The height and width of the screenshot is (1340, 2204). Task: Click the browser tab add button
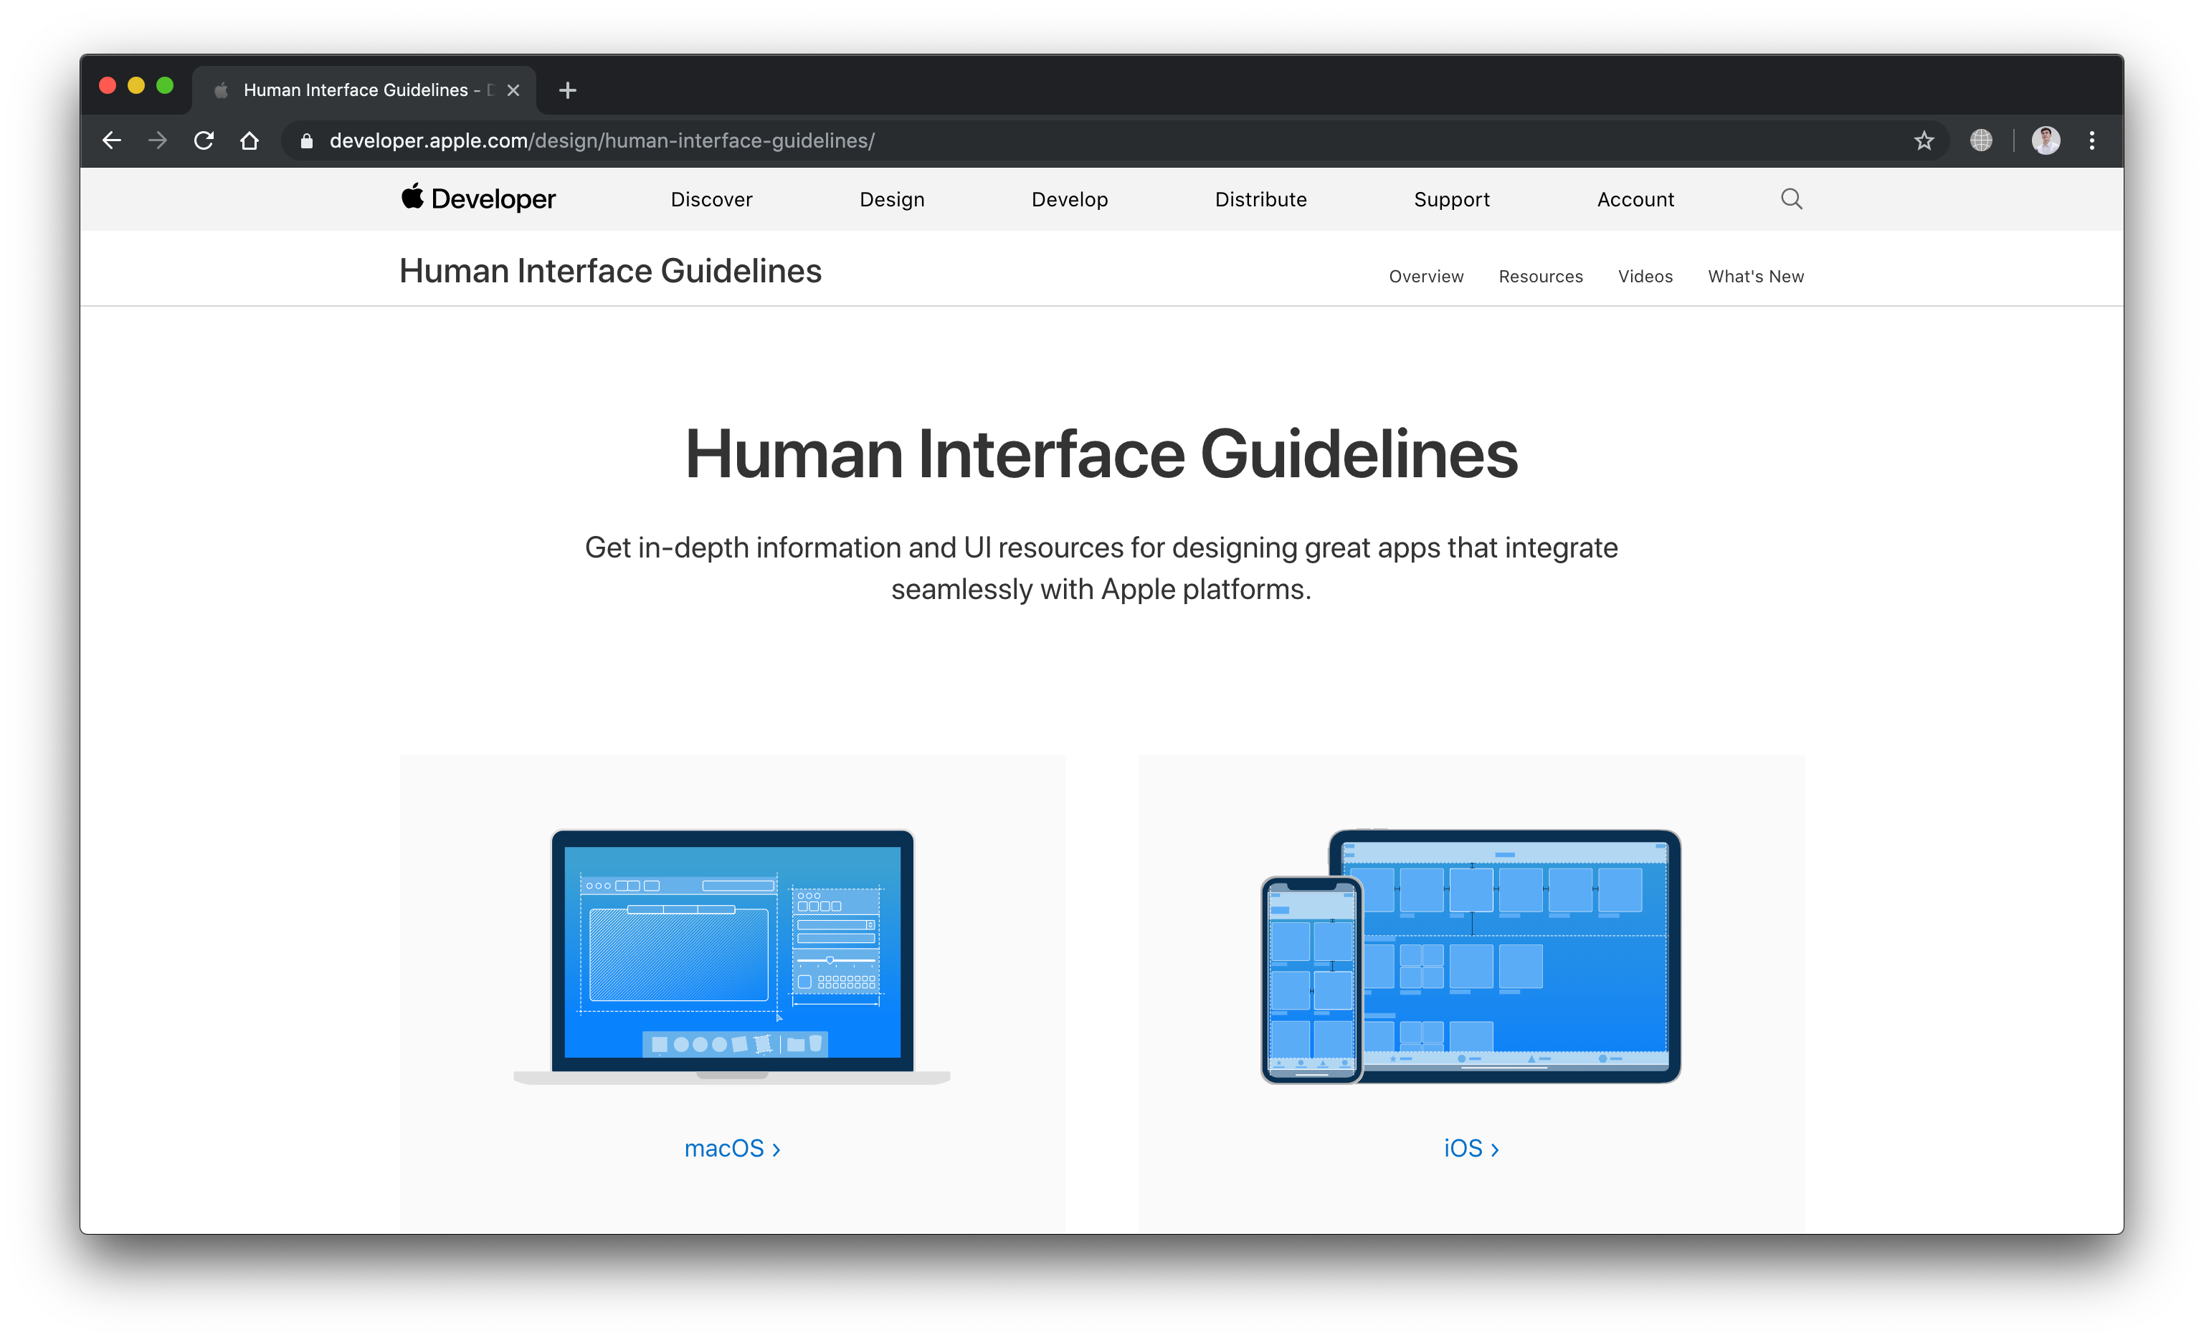[570, 90]
